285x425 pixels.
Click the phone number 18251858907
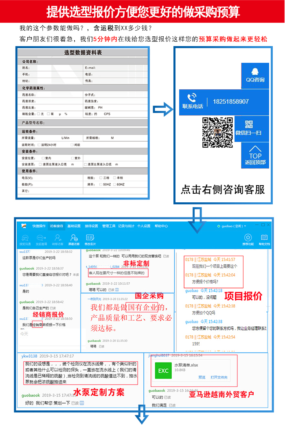tap(230, 102)
